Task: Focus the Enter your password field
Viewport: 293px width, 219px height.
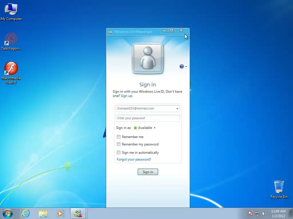Action: pyautogui.click(x=148, y=118)
